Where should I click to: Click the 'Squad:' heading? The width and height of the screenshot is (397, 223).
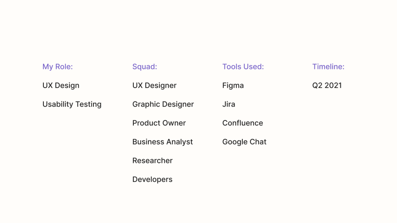145,67
